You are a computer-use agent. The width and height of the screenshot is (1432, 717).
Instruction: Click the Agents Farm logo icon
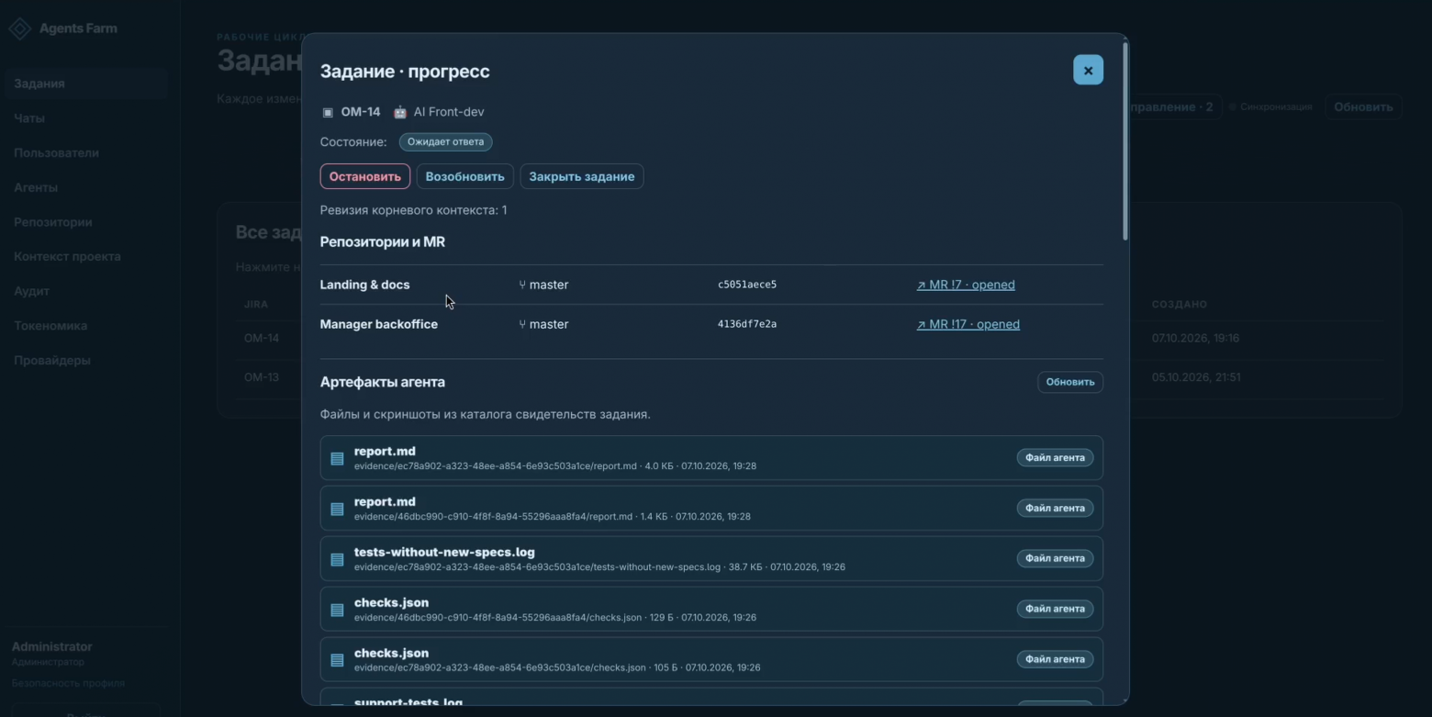tap(20, 28)
